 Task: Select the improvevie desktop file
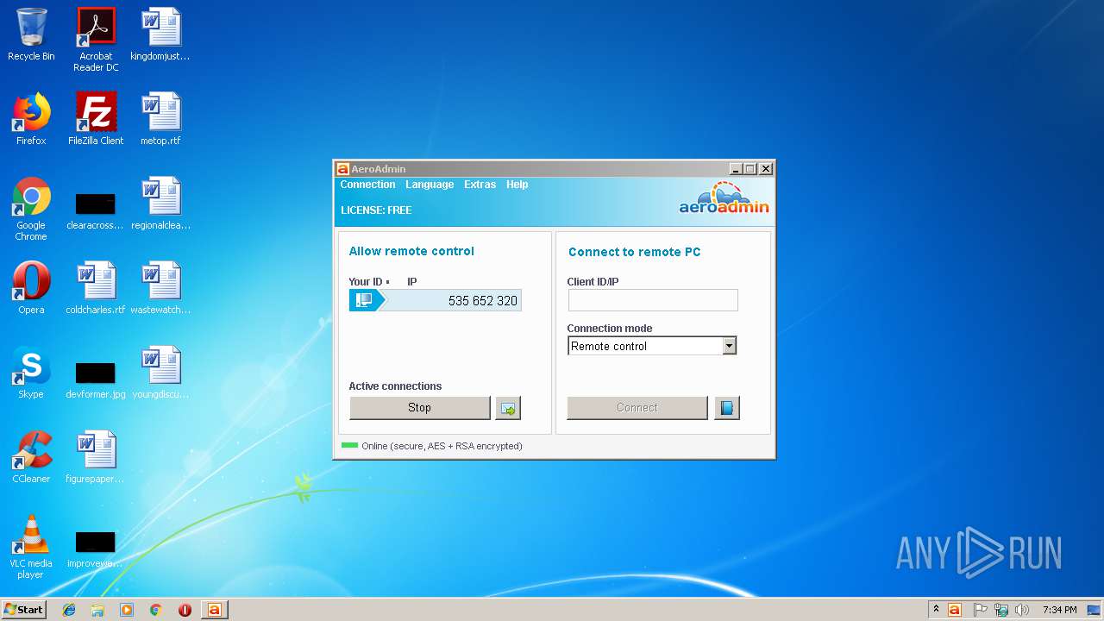click(x=96, y=549)
